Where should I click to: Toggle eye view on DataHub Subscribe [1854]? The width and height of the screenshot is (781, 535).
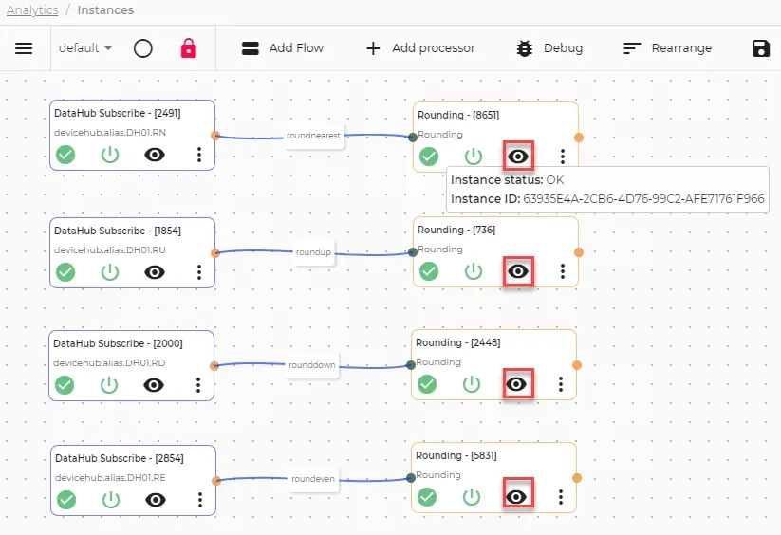[155, 272]
